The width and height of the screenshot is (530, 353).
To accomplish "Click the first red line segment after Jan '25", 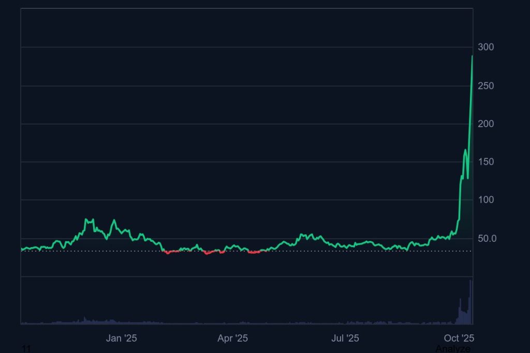I will click(x=171, y=252).
